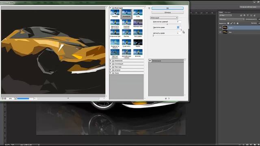The image size is (260, 146).
Task: Select the Пастель filter thumbnail
Action: point(126,32)
